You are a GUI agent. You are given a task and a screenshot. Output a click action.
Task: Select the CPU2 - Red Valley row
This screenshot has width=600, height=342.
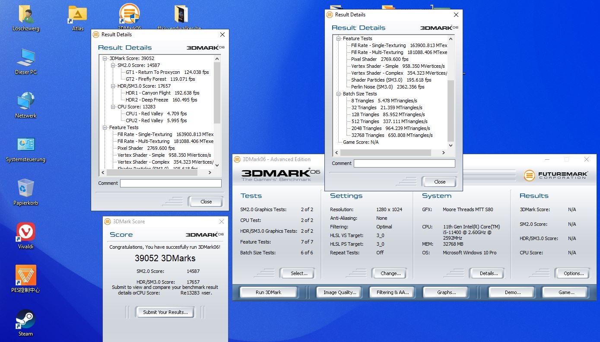(156, 120)
